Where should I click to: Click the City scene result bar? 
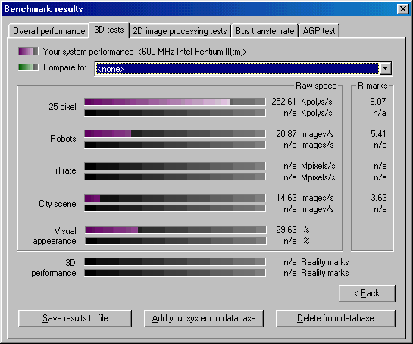pos(175,198)
